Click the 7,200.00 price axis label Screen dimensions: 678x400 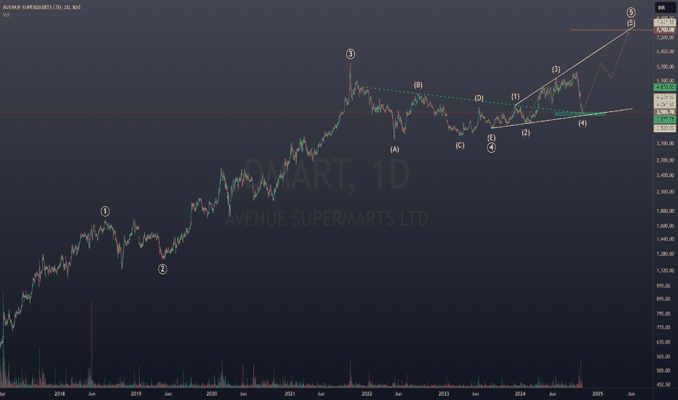665,38
